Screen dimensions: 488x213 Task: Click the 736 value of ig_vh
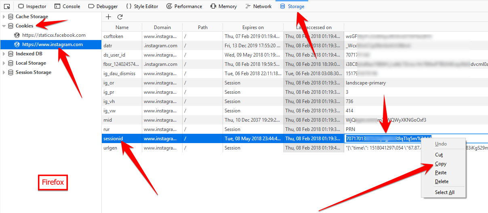click(349, 101)
